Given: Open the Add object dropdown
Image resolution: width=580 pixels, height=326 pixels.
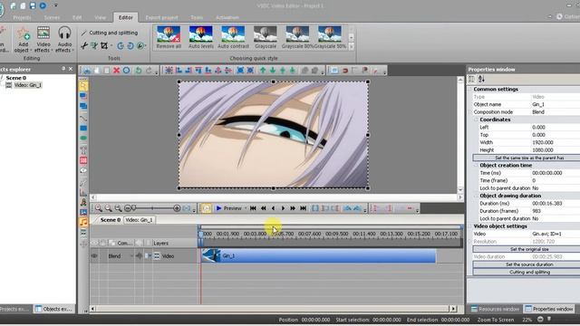Looking at the screenshot, I should (23, 40).
